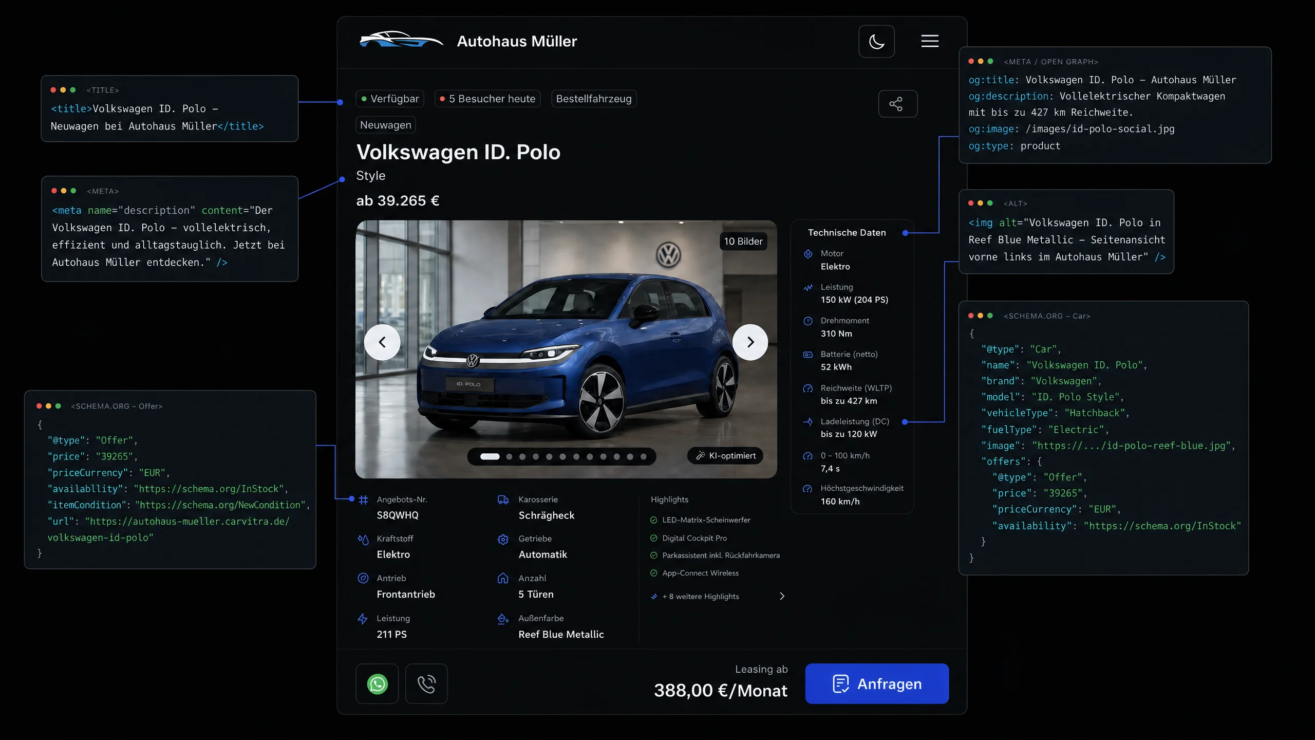The image size is (1315, 740).
Task: Click 'Parkassistent inkl. Rückfahrkamera' highlight
Action: tap(721, 556)
